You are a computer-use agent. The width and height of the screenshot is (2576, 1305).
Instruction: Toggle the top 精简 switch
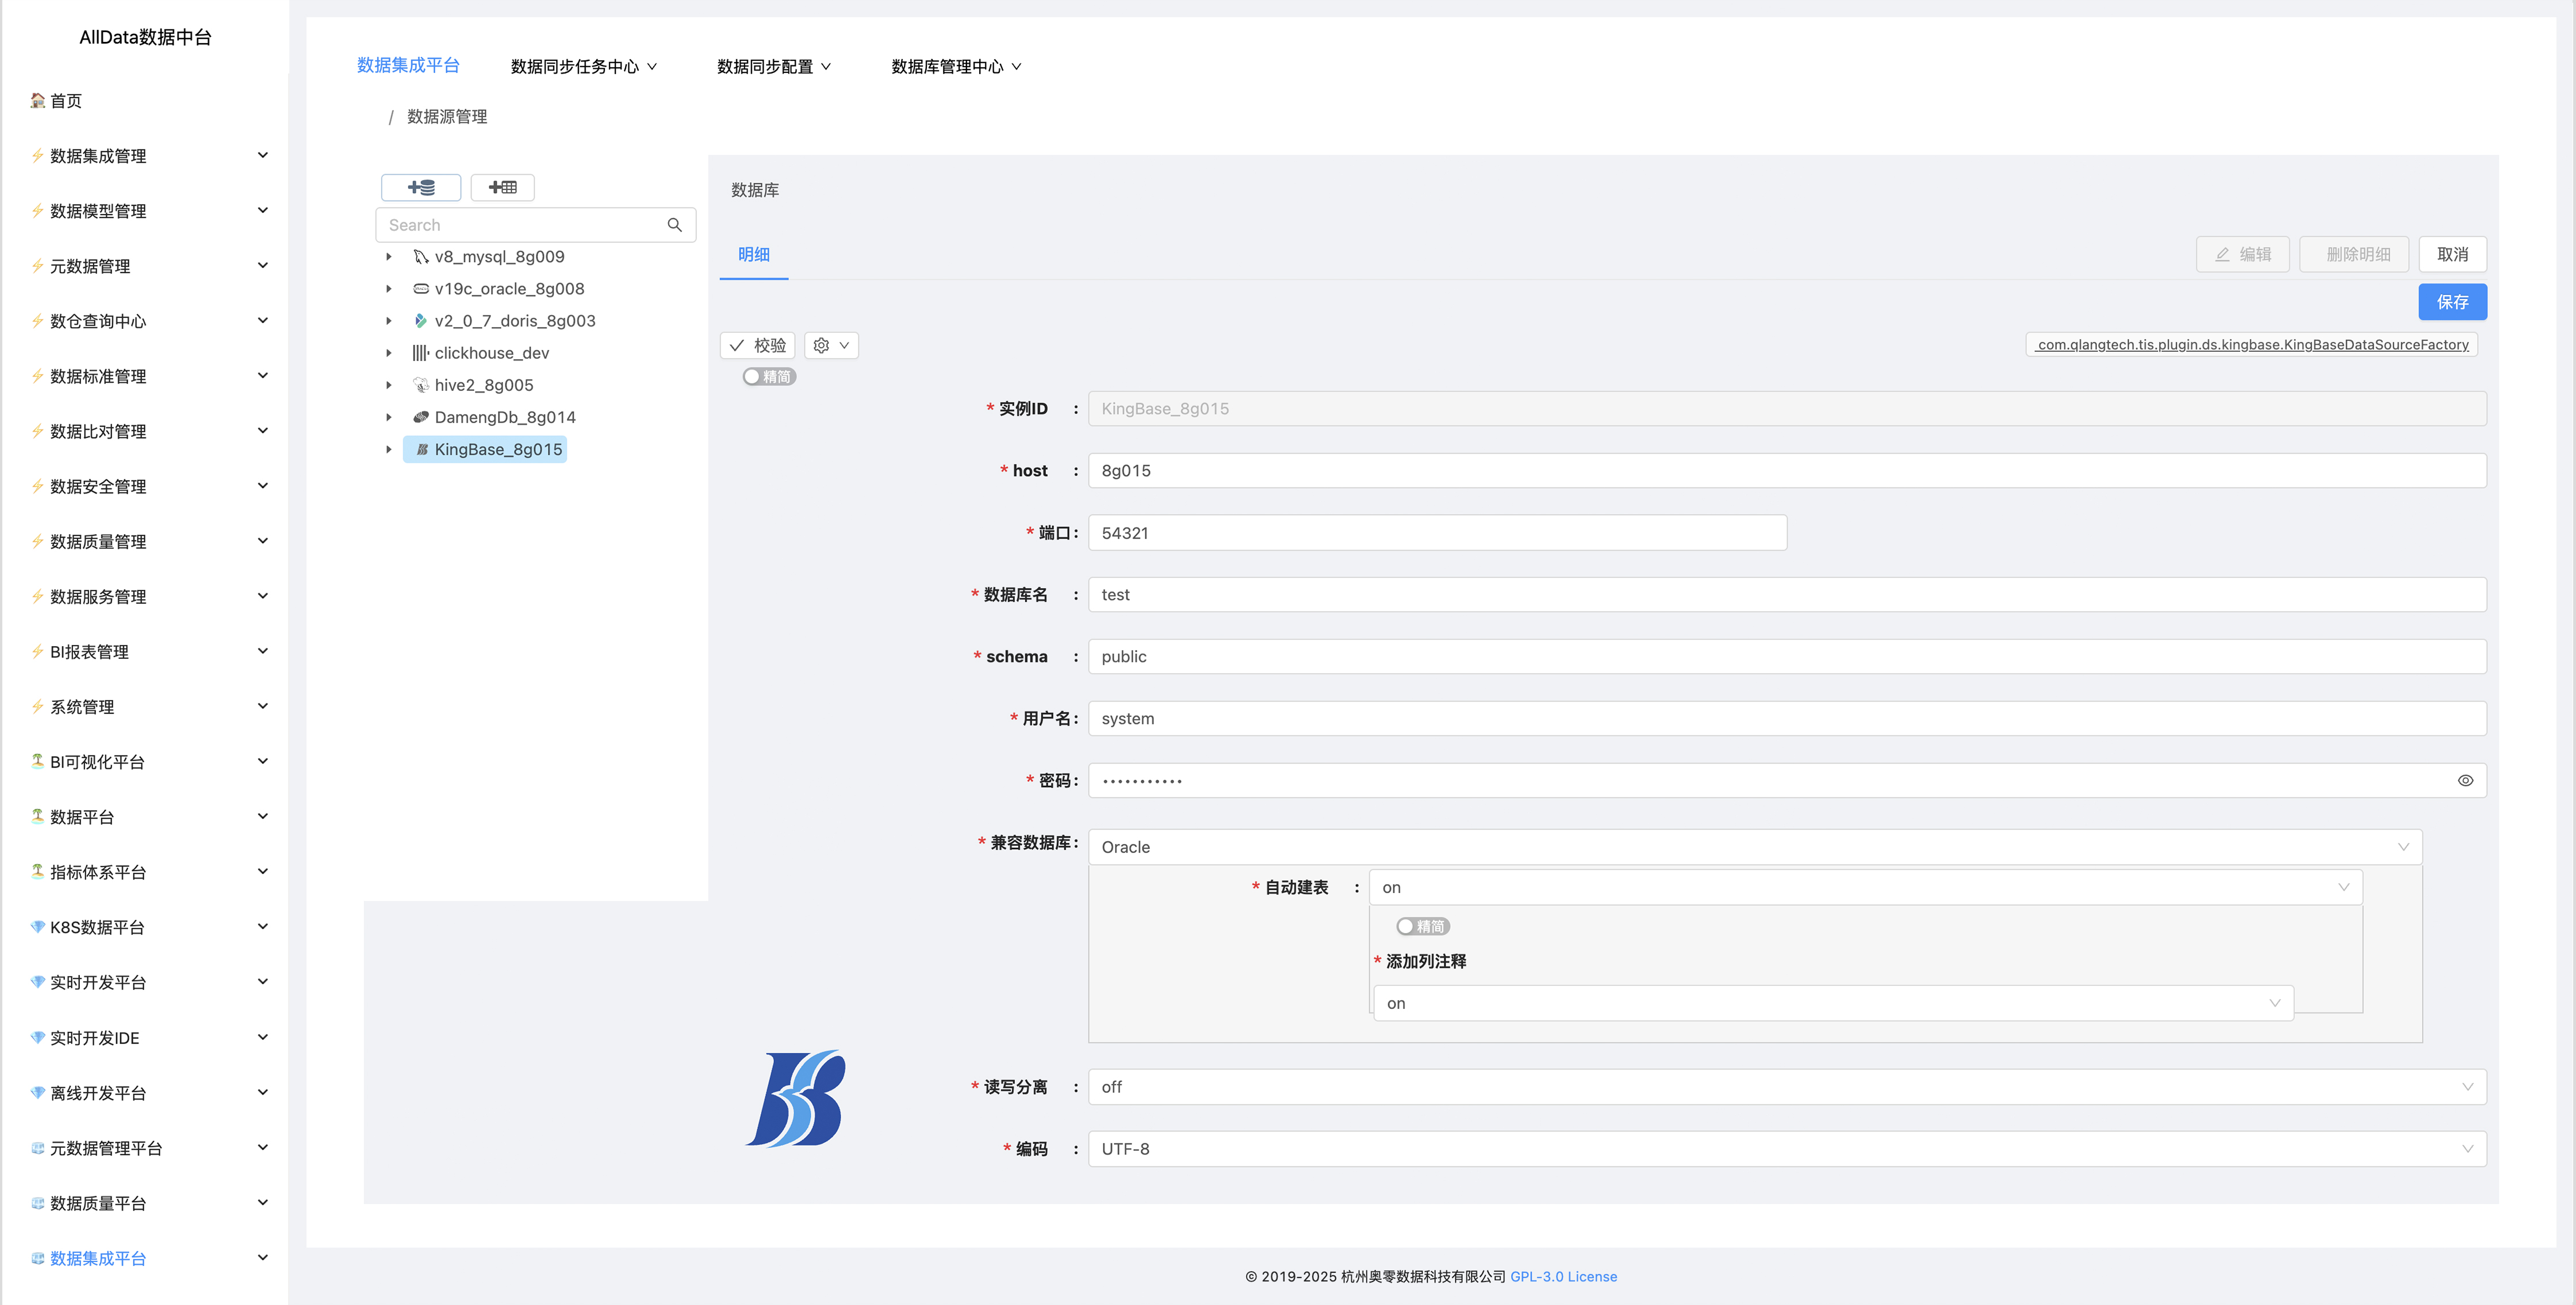point(768,377)
